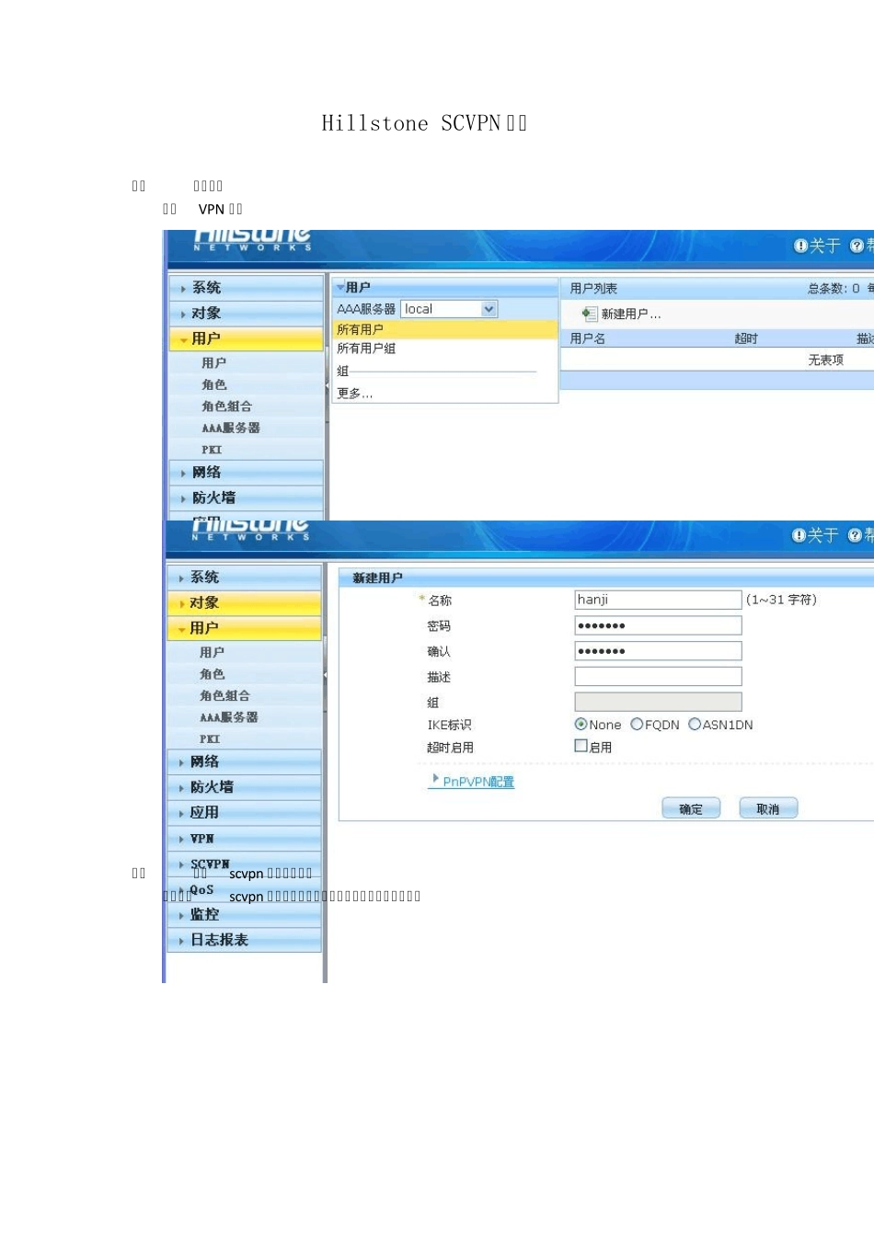Expand 网络 section in new user screenshot
Viewport: 874px width, 1236px height.
point(245,761)
